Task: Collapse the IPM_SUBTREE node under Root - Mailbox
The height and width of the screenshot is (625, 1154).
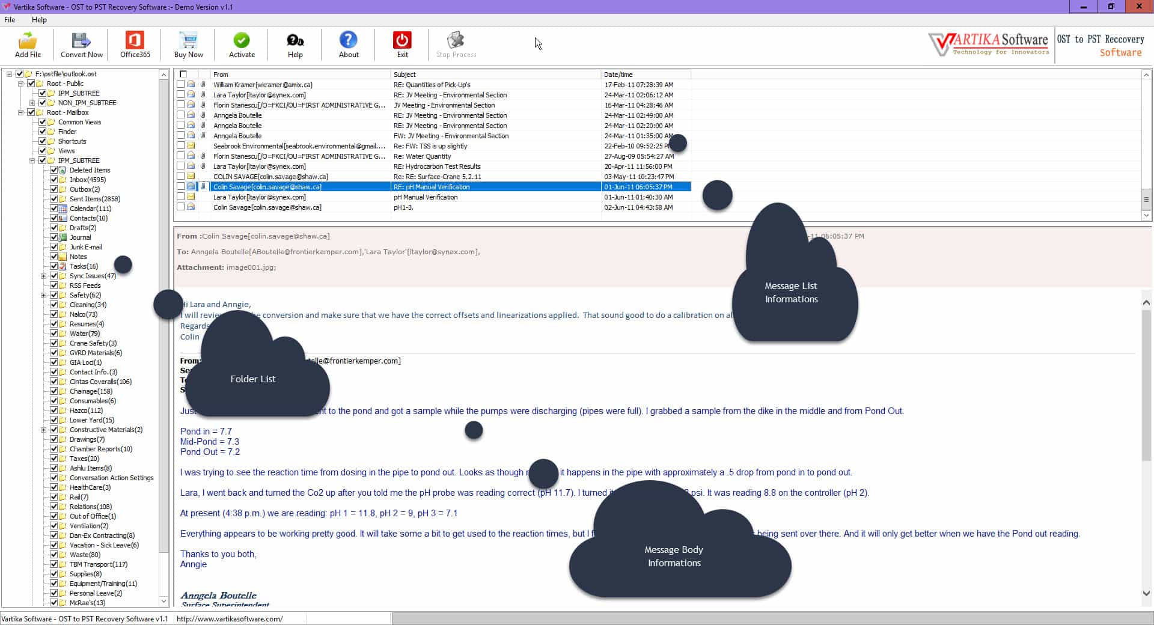Action: click(x=32, y=160)
